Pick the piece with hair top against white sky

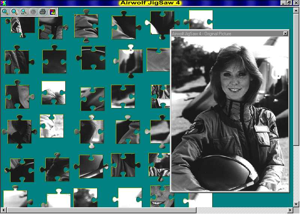click(54, 93)
